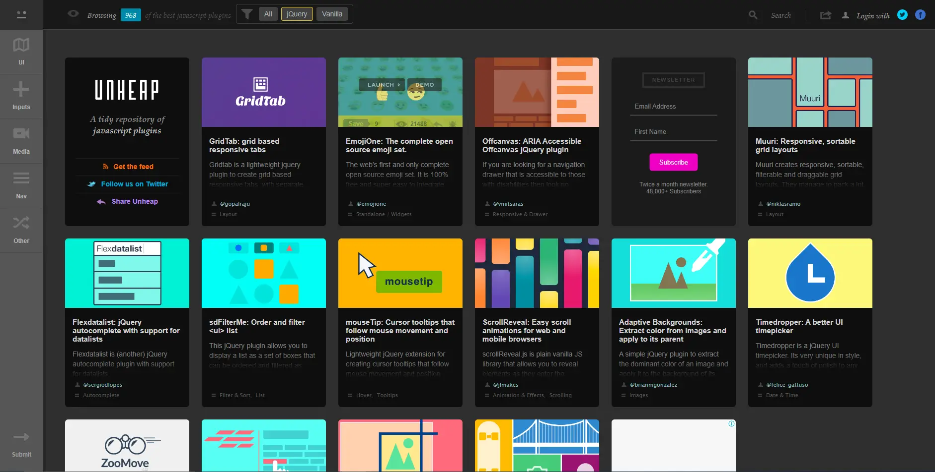Open the Nav category in sidebar
The height and width of the screenshot is (472, 935).
coord(21,185)
